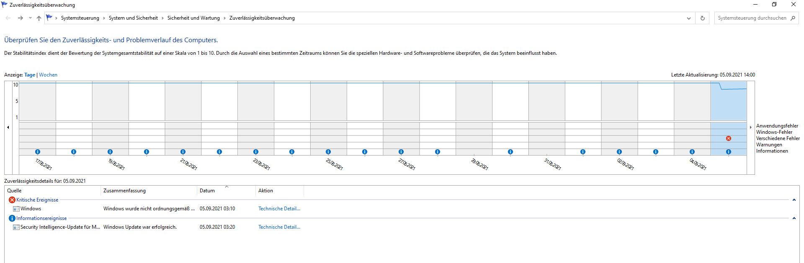This screenshot has width=804, height=263.
Task: Go back with the Back arrow
Action: click(8, 18)
